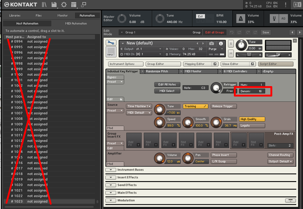Open the 6 MIDI Controllers script tab
This screenshot has width=303, height=209.
pyautogui.click(x=239, y=71)
